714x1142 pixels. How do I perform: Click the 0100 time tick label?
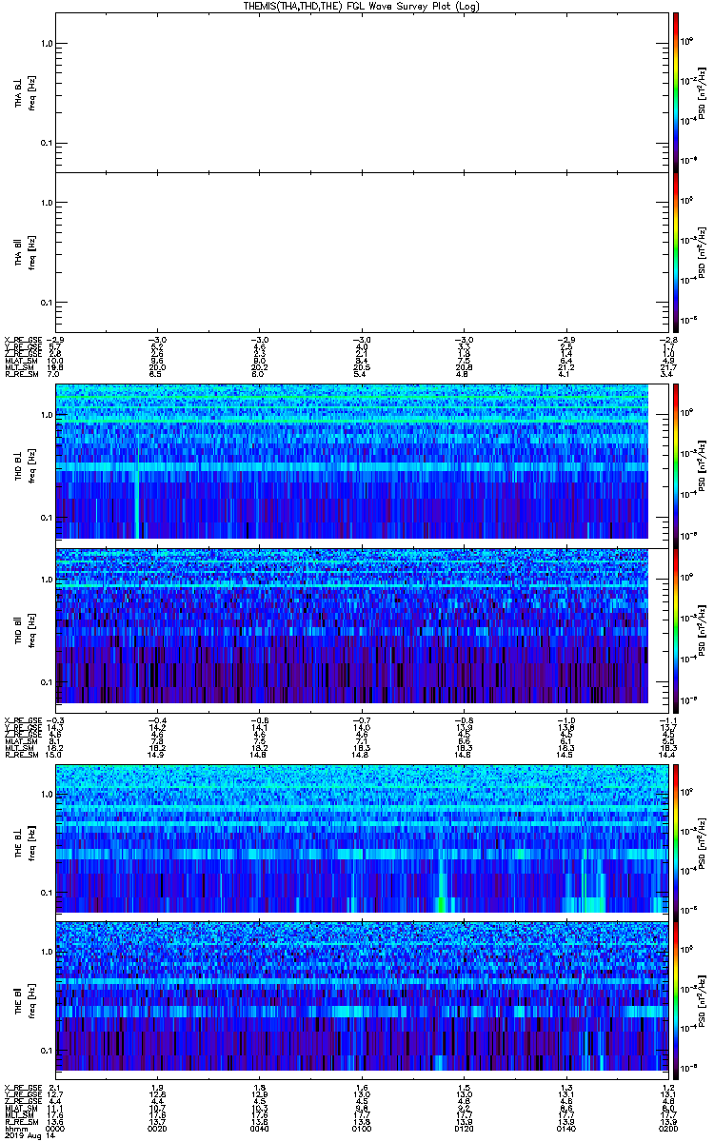pos(361,1129)
